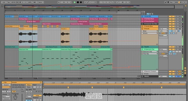Enable the Link button
This screenshot has width=188, height=101.
4,2
